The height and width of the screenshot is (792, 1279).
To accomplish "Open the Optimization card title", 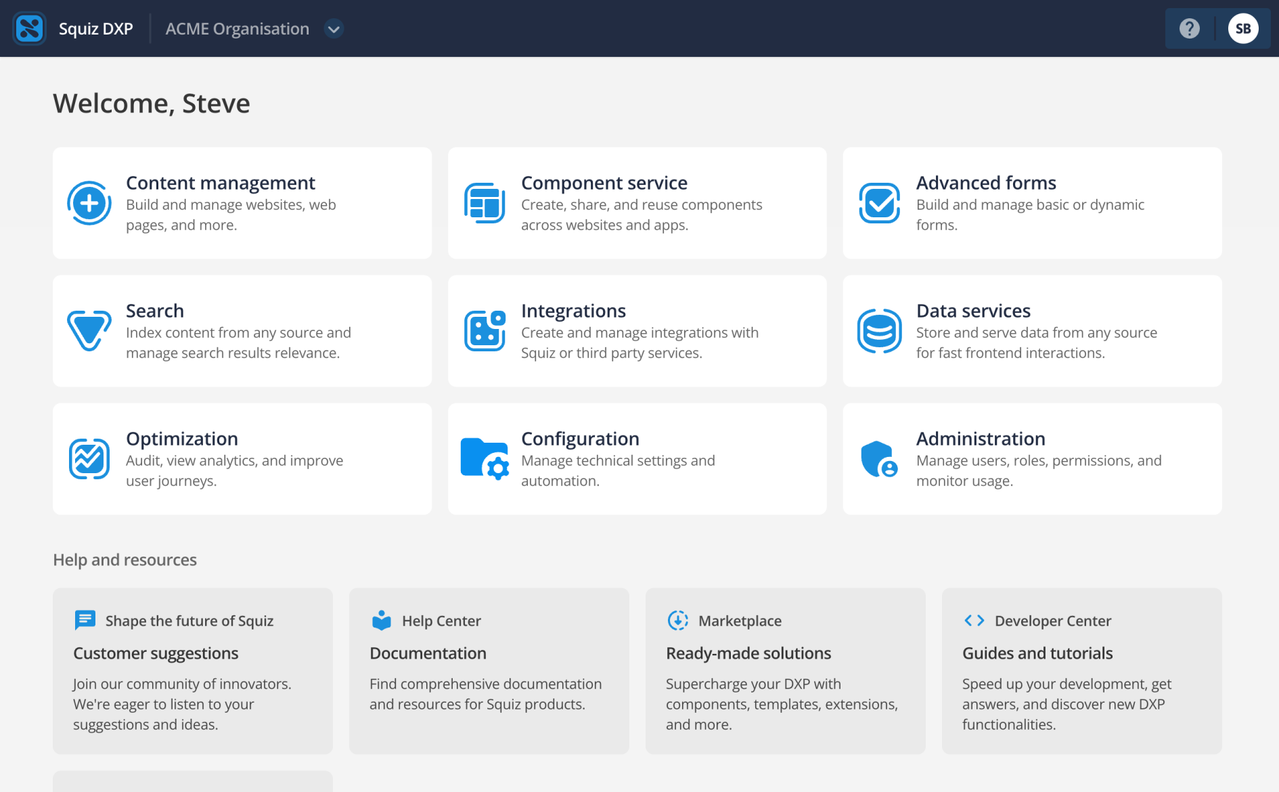I will [182, 439].
